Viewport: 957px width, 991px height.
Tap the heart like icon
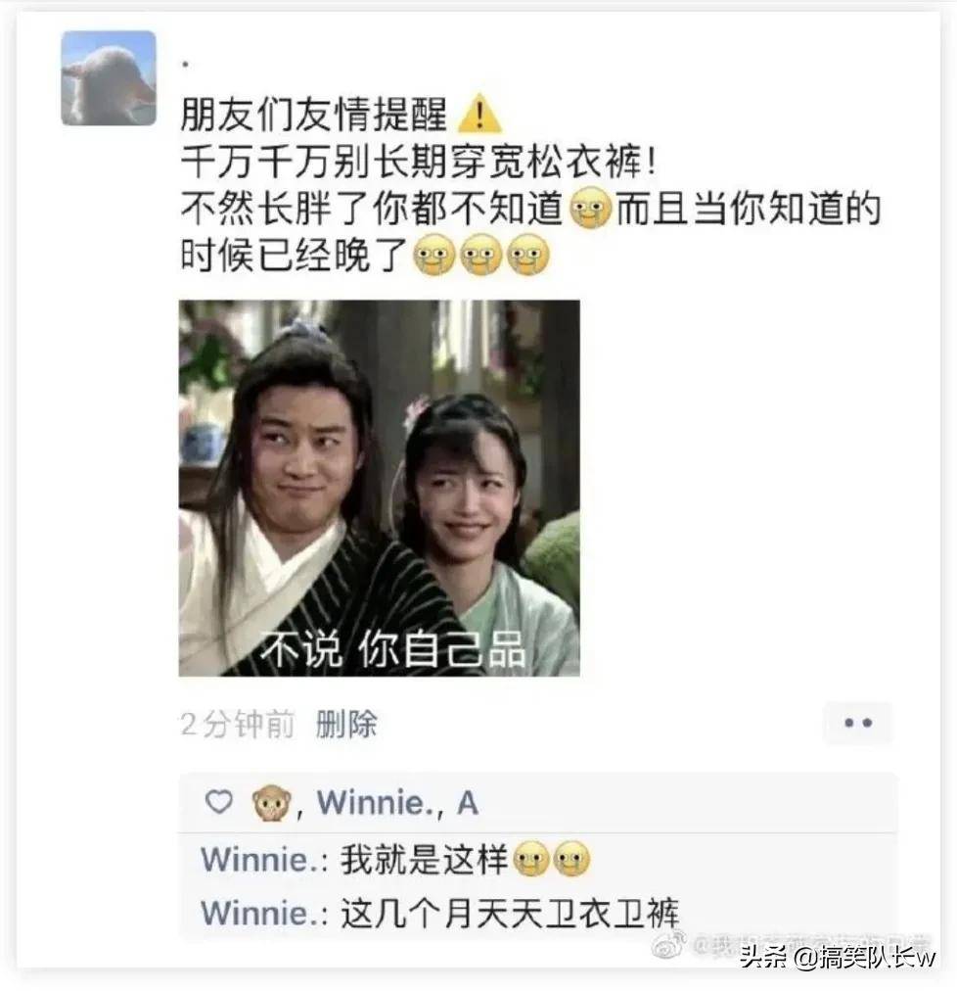[x=219, y=802]
